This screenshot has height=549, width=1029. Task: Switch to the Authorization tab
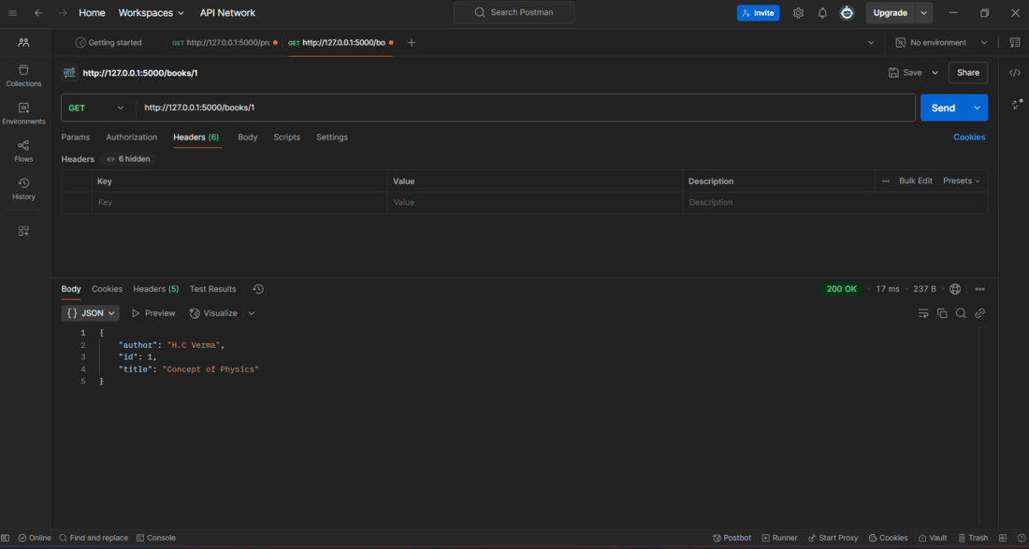131,137
